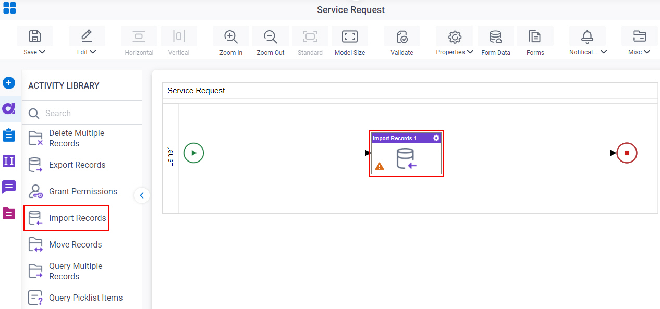The height and width of the screenshot is (309, 660).
Task: Select the purple columns sidebar tab
Action: [9, 161]
